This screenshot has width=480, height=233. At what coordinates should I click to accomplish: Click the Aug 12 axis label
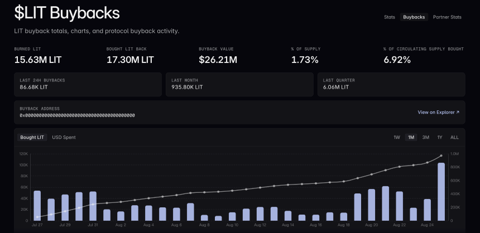pos(260,225)
